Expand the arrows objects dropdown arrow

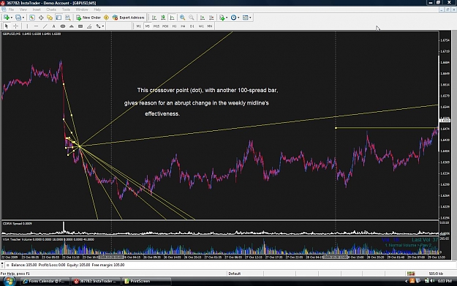coord(103,26)
